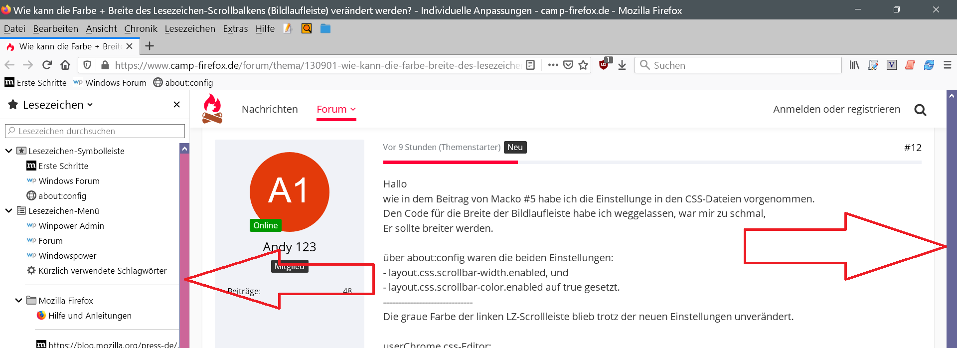Open the Library icon in toolbar

[x=854, y=65]
